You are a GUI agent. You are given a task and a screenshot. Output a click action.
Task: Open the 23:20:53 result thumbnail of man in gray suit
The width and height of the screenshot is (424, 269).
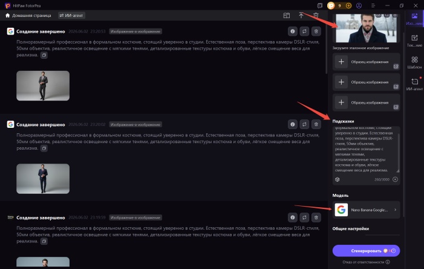coord(43,86)
